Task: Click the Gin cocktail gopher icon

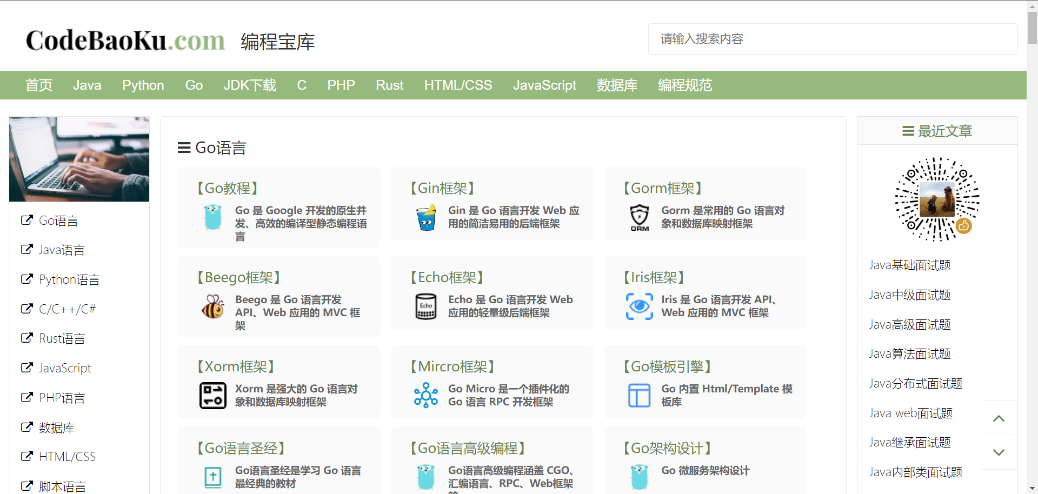Action: click(426, 217)
